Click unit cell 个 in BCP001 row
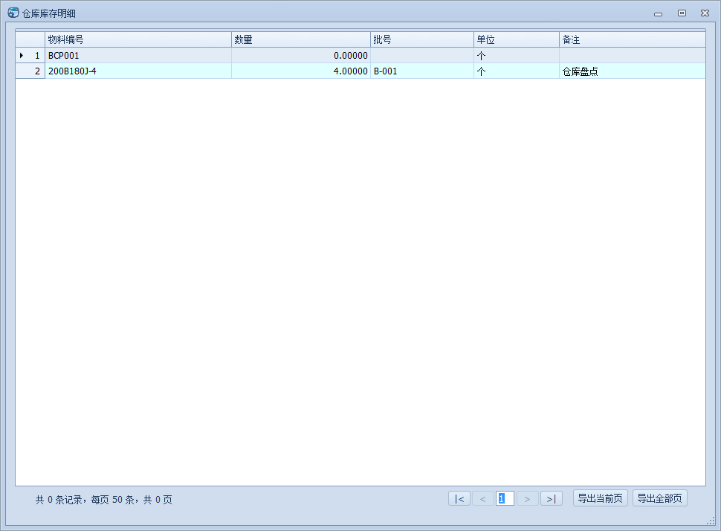This screenshot has width=721, height=531. [x=517, y=56]
